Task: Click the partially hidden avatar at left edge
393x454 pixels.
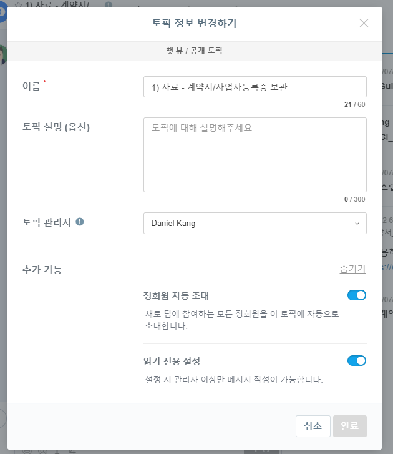Action: coord(3,55)
